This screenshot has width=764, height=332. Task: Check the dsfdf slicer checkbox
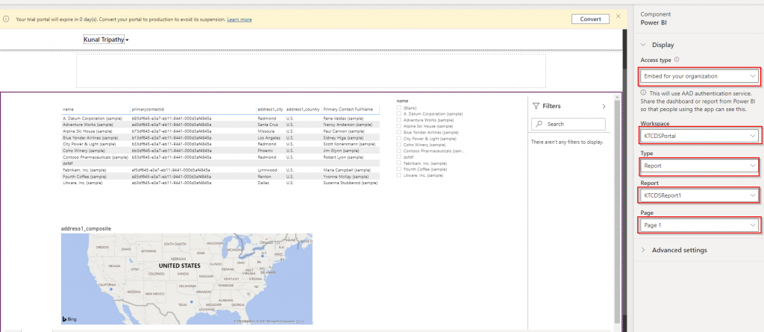coord(399,157)
